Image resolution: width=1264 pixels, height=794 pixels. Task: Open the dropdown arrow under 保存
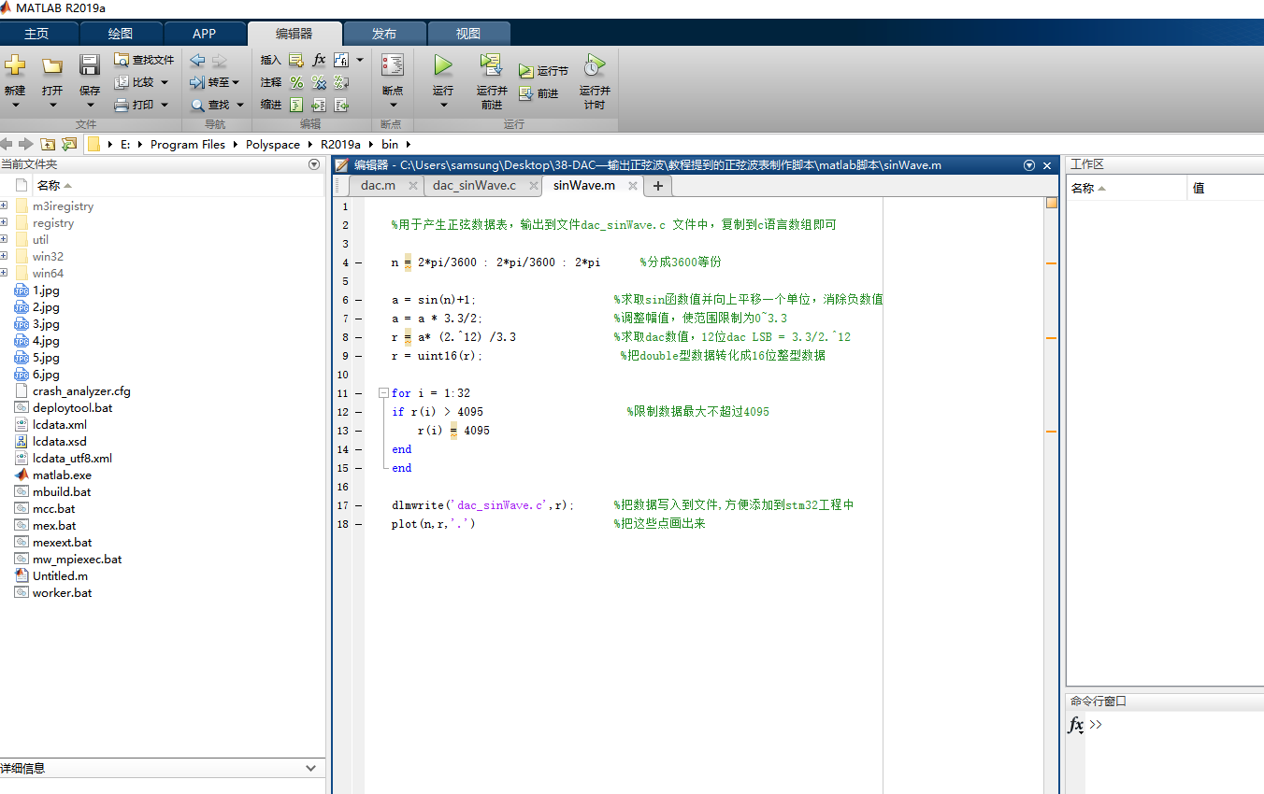(x=90, y=105)
